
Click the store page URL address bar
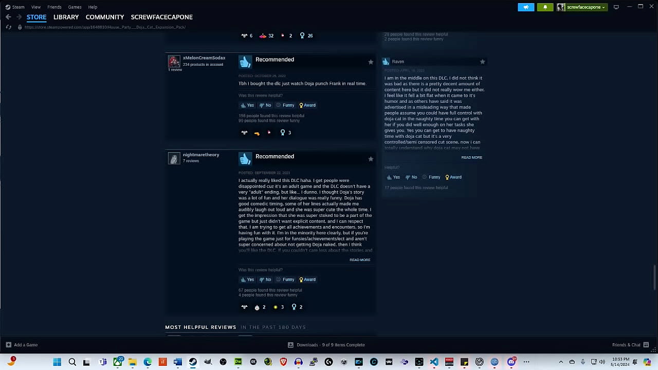coord(105,27)
